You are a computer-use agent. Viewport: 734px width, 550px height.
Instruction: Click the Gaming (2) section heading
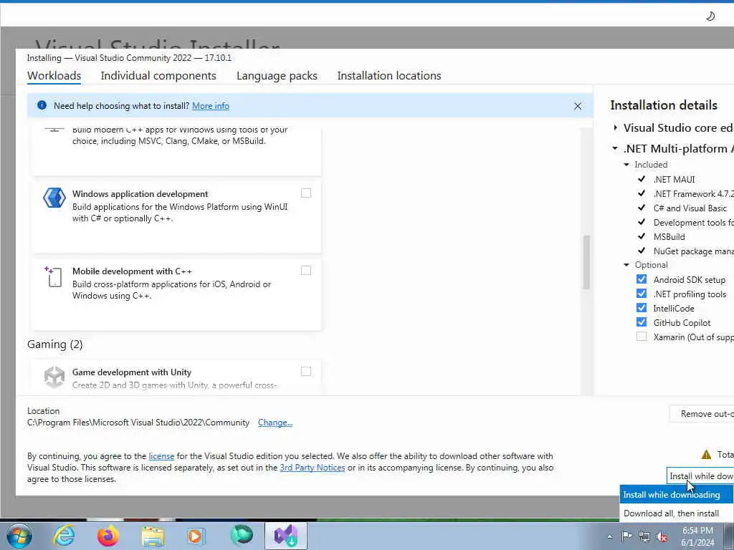tap(54, 344)
